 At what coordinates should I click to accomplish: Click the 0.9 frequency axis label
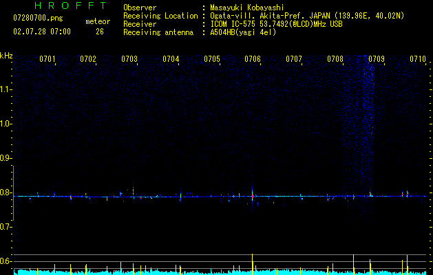6,158
